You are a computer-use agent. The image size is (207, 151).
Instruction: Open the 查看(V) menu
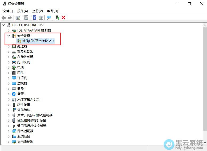pyautogui.click(x=38, y=11)
